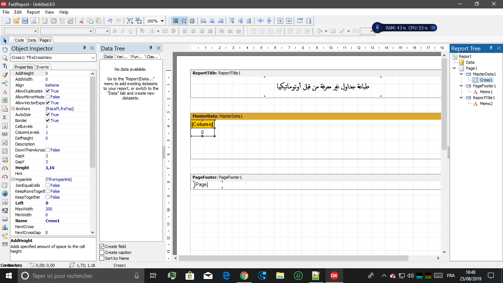This screenshot has height=283, width=503.
Task: Click the Fill Color bucket icon
Action: coord(320,31)
